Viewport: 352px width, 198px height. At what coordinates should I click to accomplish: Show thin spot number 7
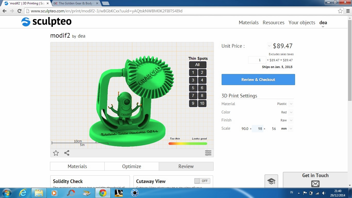193,96
